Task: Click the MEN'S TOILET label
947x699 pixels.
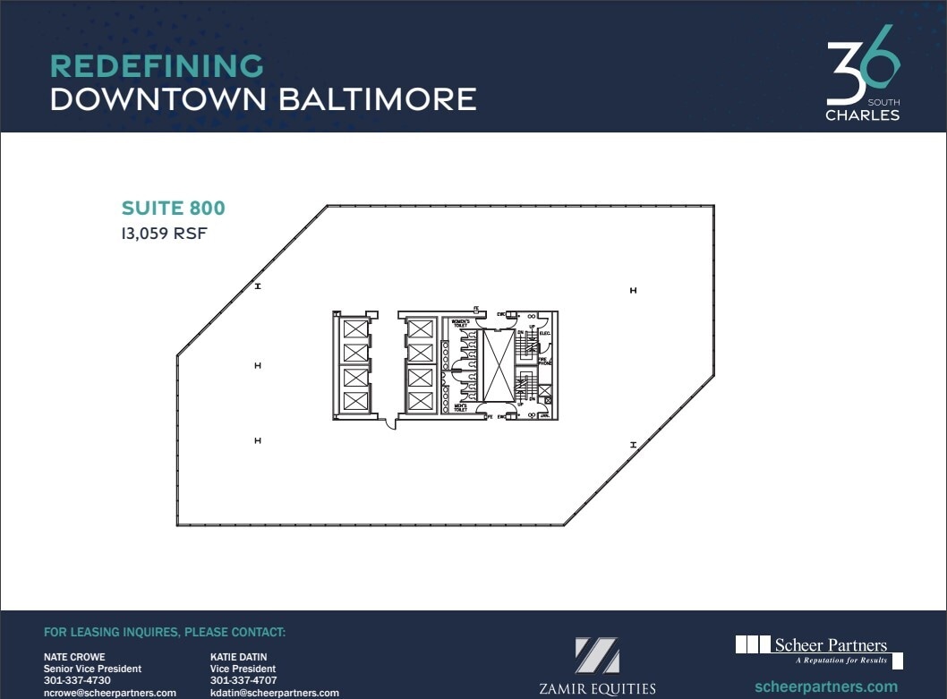Action: tap(461, 408)
